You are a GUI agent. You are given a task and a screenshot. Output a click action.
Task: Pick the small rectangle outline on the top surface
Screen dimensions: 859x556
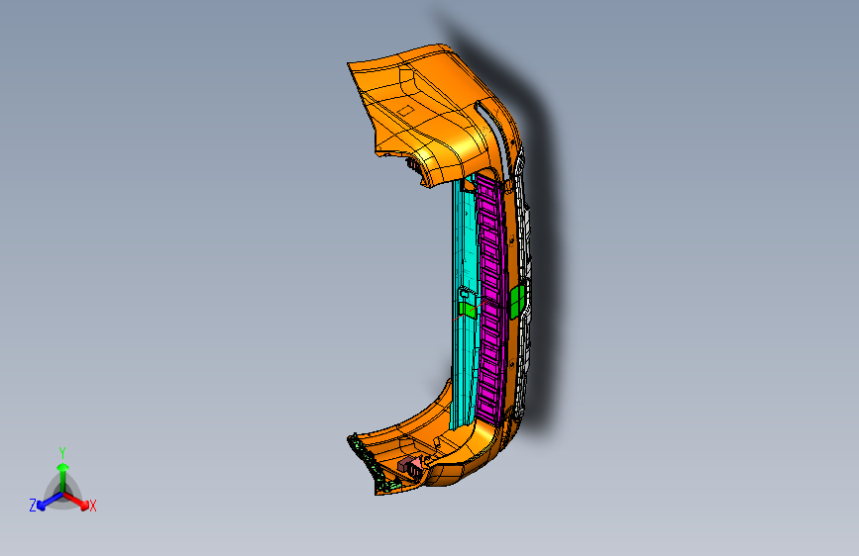(x=405, y=110)
